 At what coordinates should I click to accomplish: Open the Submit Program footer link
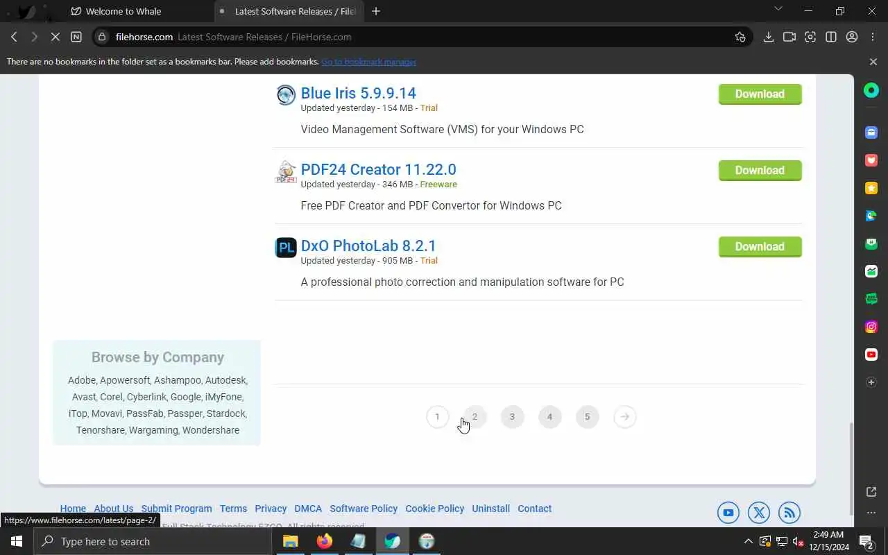click(176, 509)
